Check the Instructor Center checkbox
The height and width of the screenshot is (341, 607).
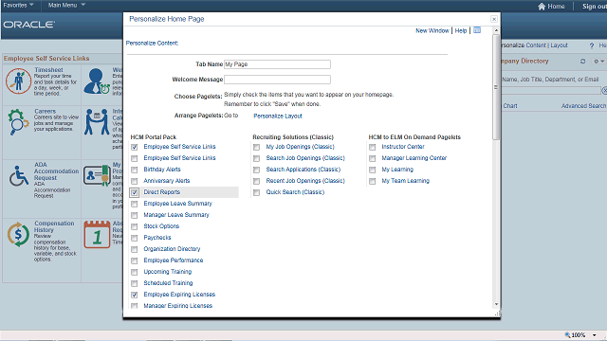click(x=373, y=147)
